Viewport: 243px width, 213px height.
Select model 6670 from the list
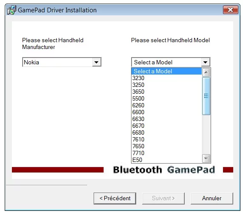(166, 126)
